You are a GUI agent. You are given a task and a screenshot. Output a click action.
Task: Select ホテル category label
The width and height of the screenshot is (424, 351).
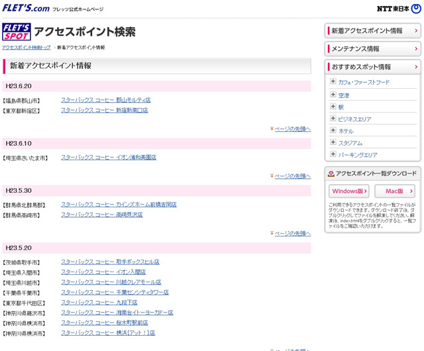coord(346,131)
